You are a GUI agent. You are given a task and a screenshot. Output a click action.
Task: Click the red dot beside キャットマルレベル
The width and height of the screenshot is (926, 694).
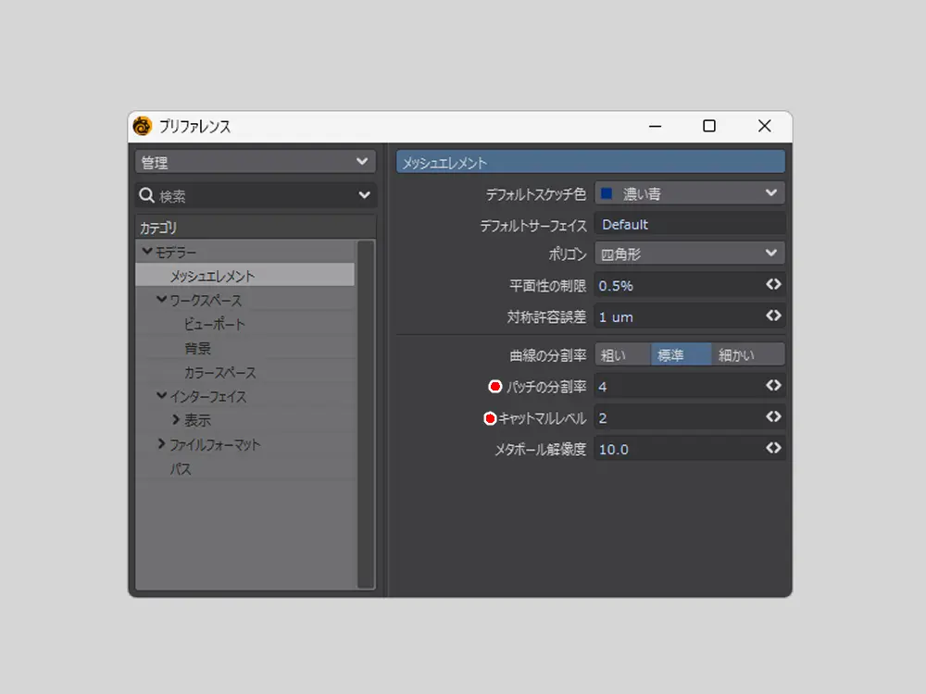[x=491, y=418]
